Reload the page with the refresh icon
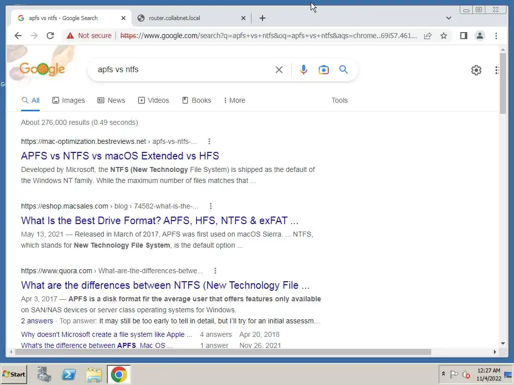 tap(50, 36)
